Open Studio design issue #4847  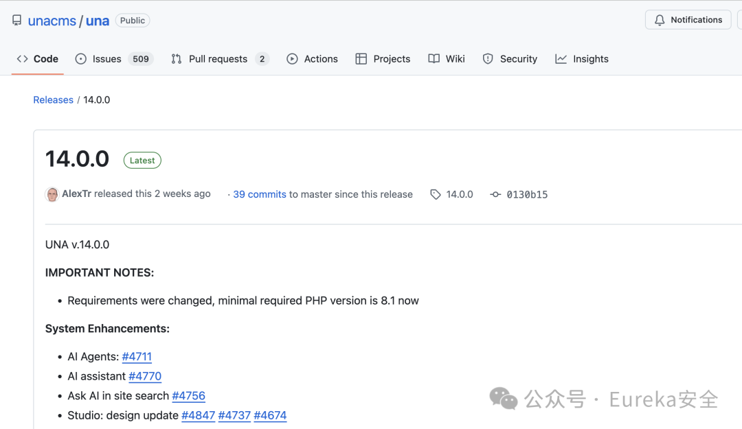[x=199, y=415]
